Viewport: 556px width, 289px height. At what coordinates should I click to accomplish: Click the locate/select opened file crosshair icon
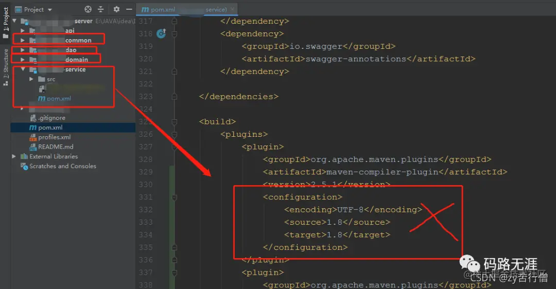coord(88,9)
